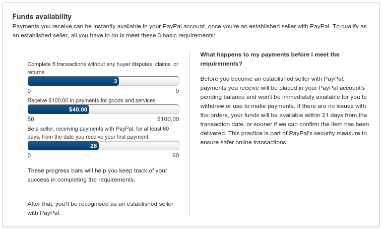Click the "After that, you'll be recognised" paragraph
The height and width of the screenshot is (231, 382).
pos(100,208)
